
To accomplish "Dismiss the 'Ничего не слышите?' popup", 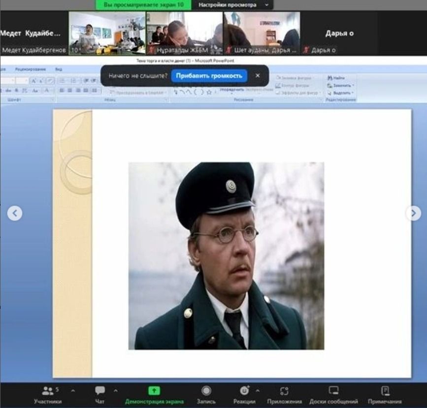I will (257, 76).
